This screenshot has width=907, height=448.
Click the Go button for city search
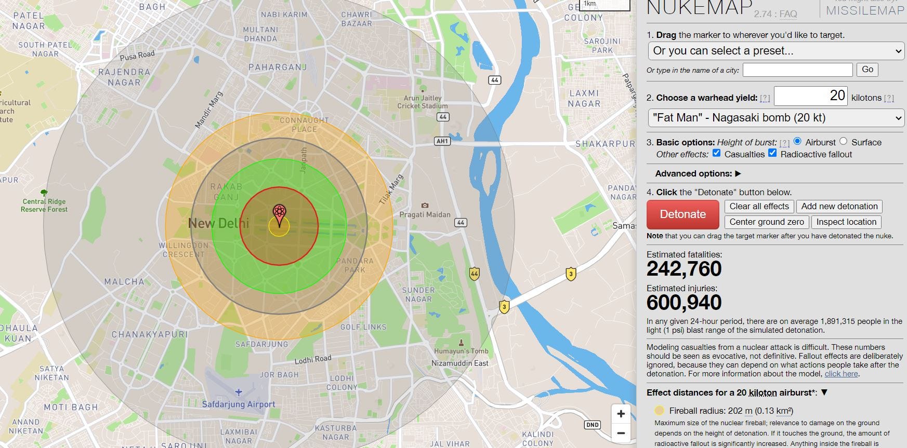click(x=867, y=70)
